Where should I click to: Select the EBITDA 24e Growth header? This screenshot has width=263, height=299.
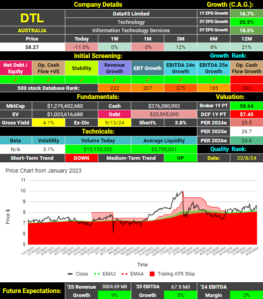click(181, 68)
